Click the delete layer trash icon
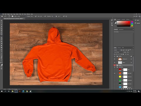 (131, 89)
